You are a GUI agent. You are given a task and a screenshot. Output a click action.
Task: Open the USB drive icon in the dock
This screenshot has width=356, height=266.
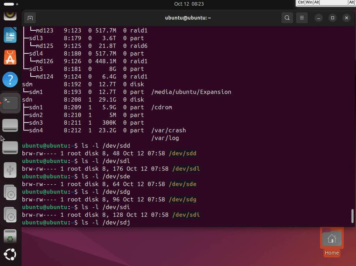click(10, 170)
